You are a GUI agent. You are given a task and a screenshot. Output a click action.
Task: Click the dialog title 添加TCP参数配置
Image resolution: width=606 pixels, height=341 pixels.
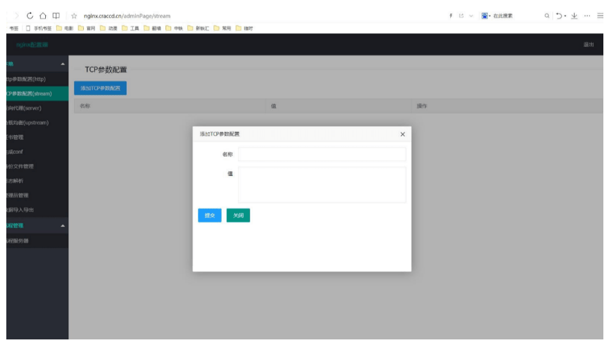pos(220,134)
